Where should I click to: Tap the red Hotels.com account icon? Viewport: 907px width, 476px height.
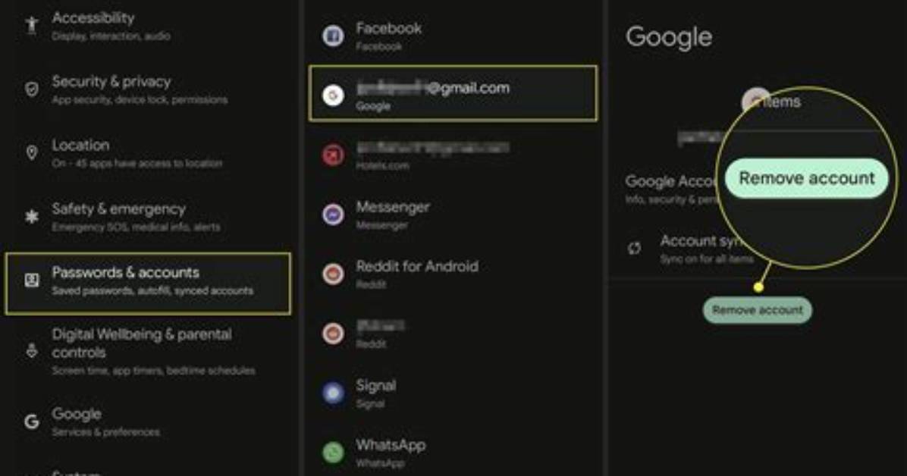pos(333,155)
